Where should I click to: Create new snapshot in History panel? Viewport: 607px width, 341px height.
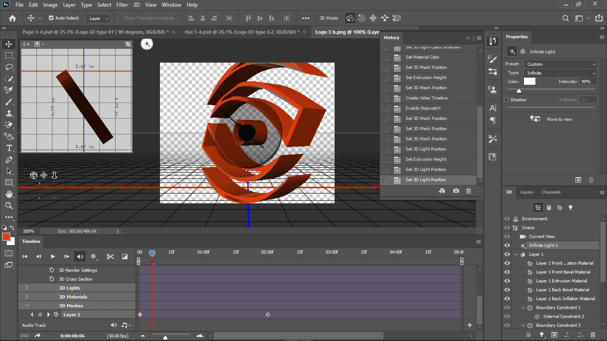pos(456,191)
